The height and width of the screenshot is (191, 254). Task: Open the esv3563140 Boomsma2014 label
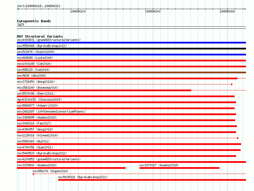click(38, 88)
